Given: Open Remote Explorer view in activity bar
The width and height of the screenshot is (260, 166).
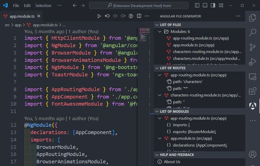Looking at the screenshot, I should coord(252,77).
